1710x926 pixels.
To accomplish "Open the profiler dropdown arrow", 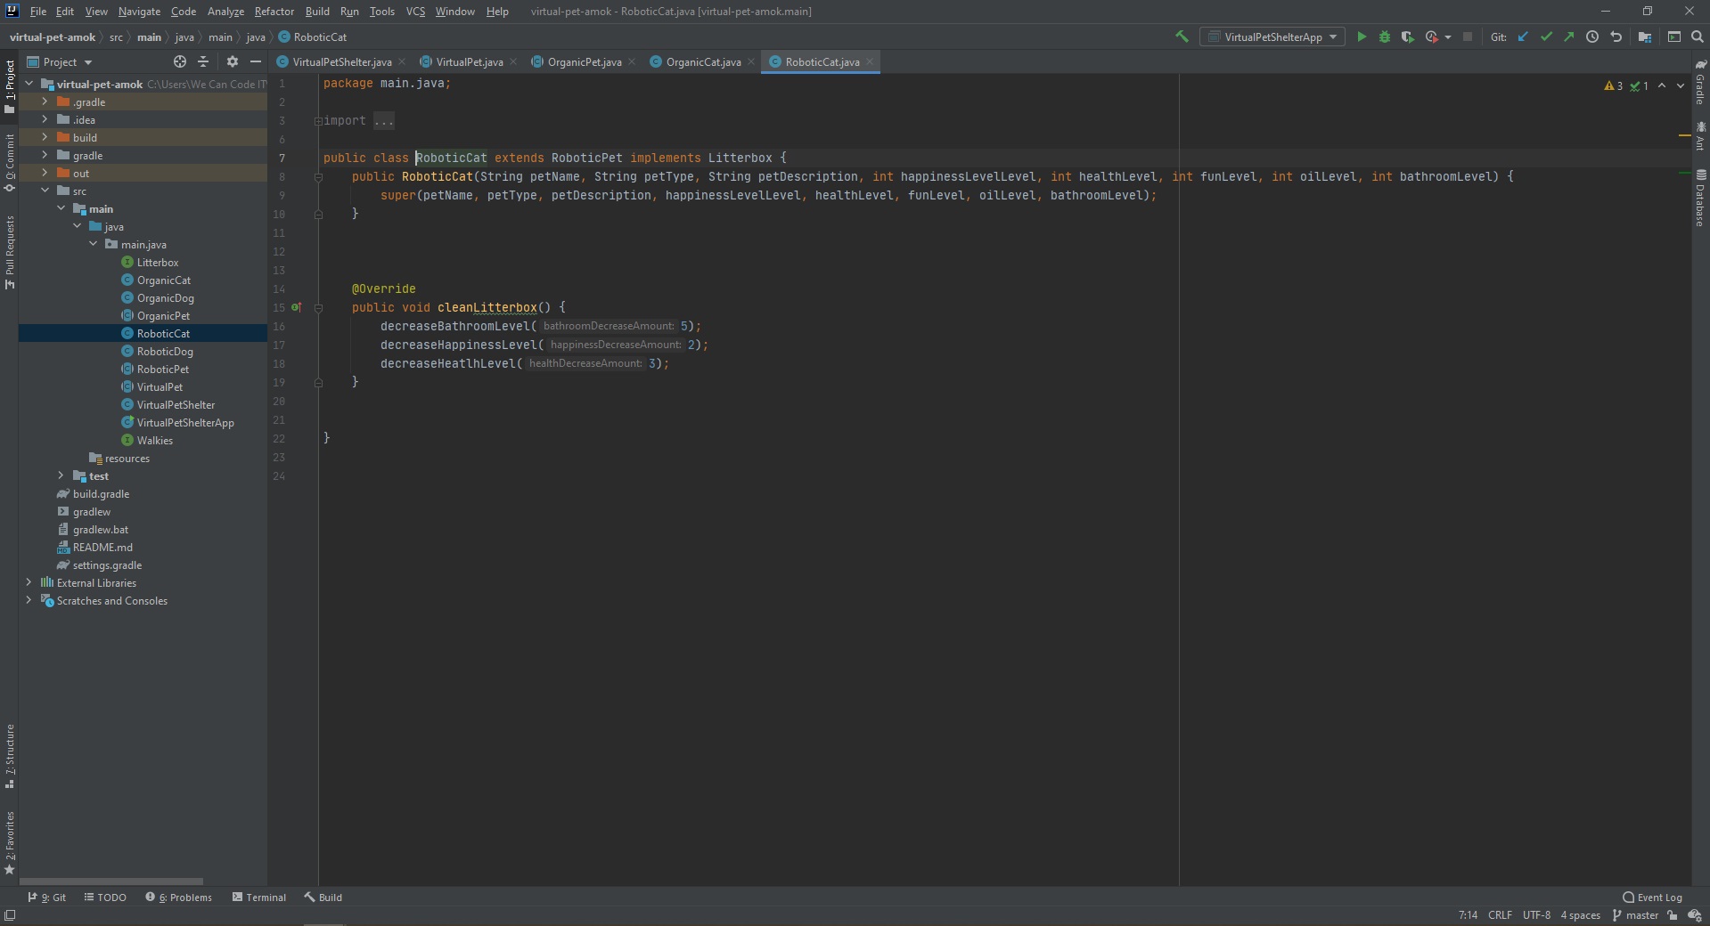I will pyautogui.click(x=1447, y=37).
